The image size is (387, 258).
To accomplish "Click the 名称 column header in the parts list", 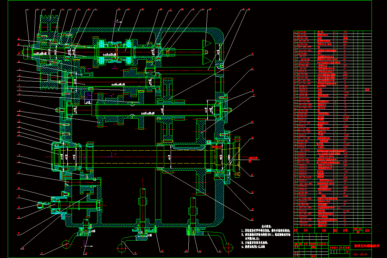I will [x=324, y=230].
